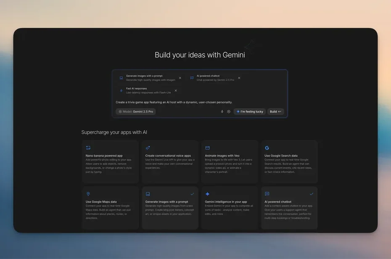Open the add attachment icon beside the microphone
The height and width of the screenshot is (259, 391).
coord(228,111)
